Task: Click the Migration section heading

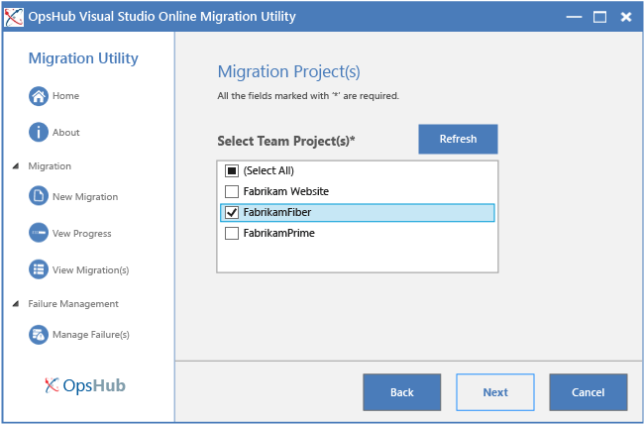Action: (x=50, y=166)
